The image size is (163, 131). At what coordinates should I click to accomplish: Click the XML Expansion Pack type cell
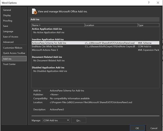tap(149, 50)
